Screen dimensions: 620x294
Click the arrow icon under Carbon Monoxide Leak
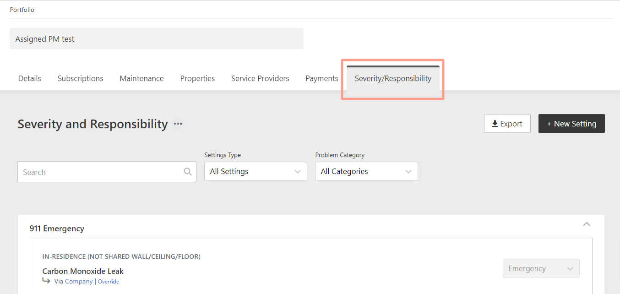pos(46,281)
